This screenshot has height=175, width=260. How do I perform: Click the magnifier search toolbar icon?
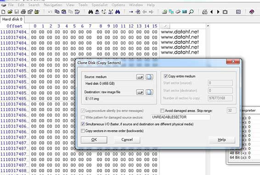(191, 12)
